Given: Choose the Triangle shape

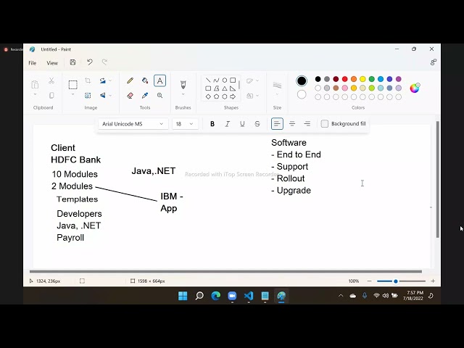Looking at the screenshot, I should point(225,88).
